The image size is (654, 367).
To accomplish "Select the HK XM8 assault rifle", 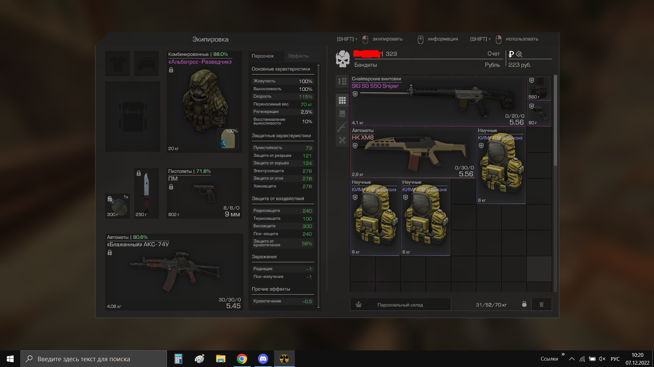I will (x=413, y=152).
